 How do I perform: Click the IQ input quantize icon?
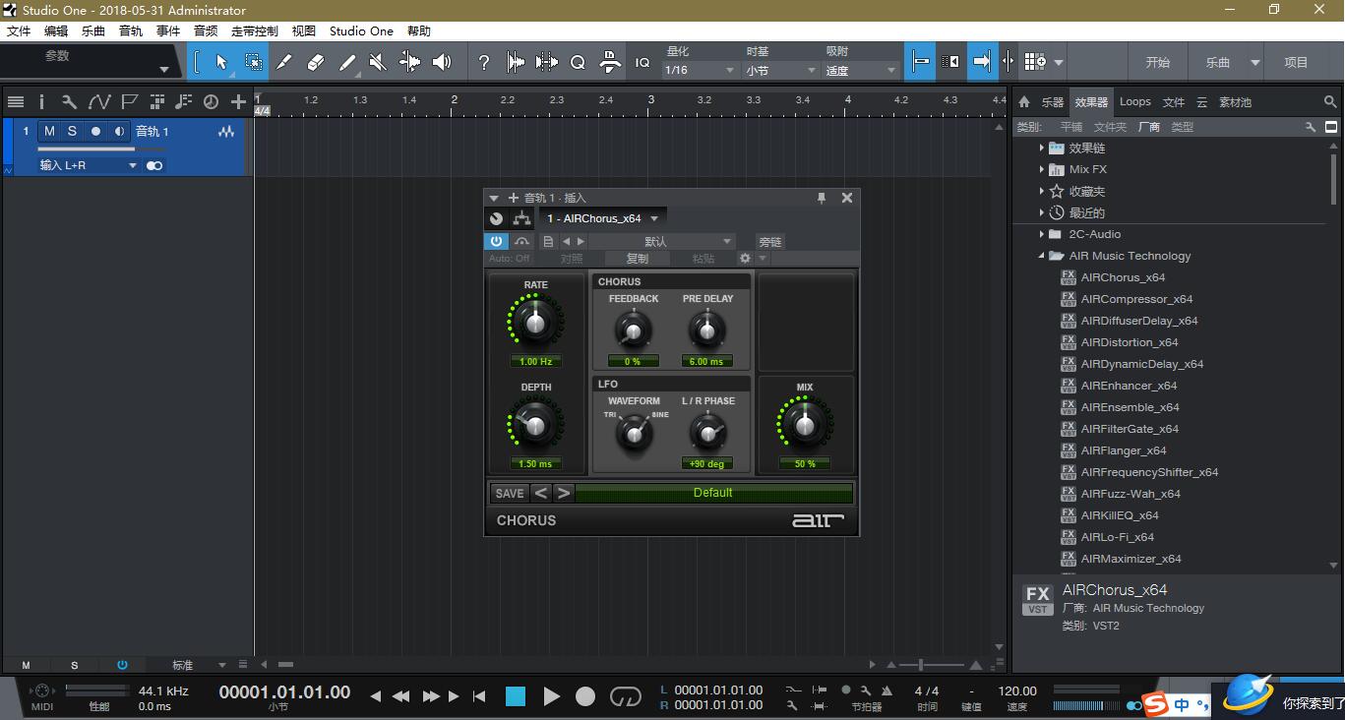pyautogui.click(x=642, y=62)
